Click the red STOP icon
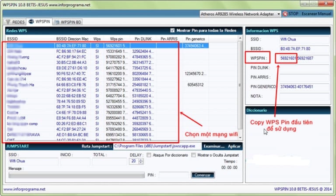The height and width of the screenshot is (196, 336). [x=285, y=14]
